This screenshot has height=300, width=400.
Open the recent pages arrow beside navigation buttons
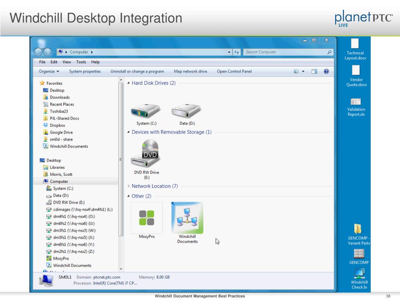click(54, 52)
